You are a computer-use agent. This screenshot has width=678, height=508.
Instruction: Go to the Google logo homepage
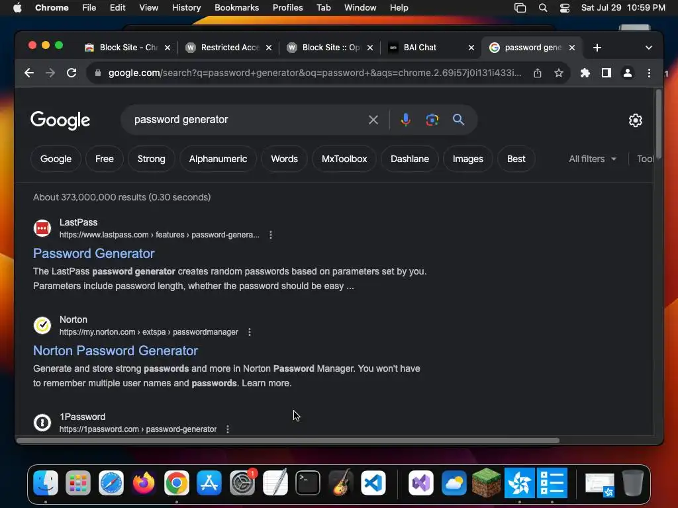[60, 120]
